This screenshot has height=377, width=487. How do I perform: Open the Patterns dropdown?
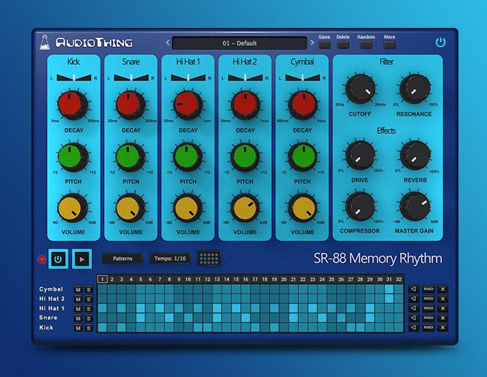pos(122,259)
